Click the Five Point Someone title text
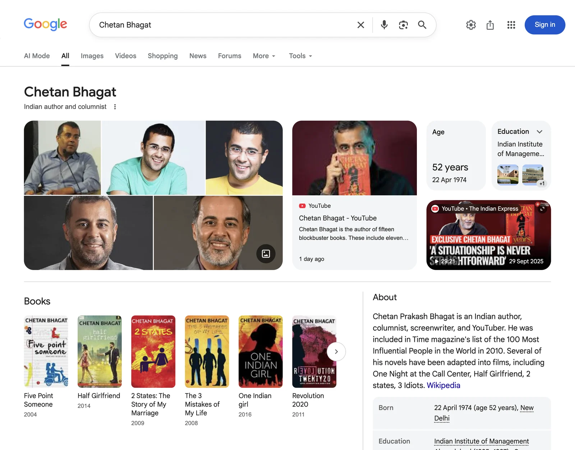Viewport: 575px width, 450px height. (x=38, y=400)
